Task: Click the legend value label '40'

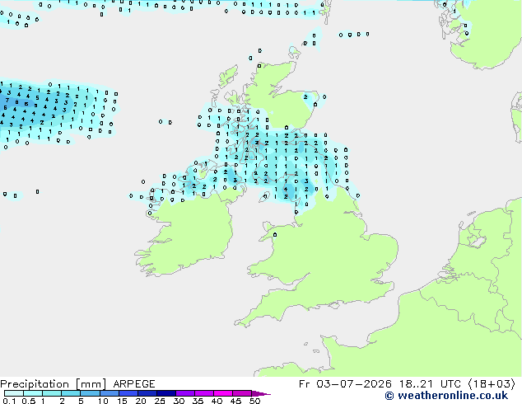Action: [217, 401]
